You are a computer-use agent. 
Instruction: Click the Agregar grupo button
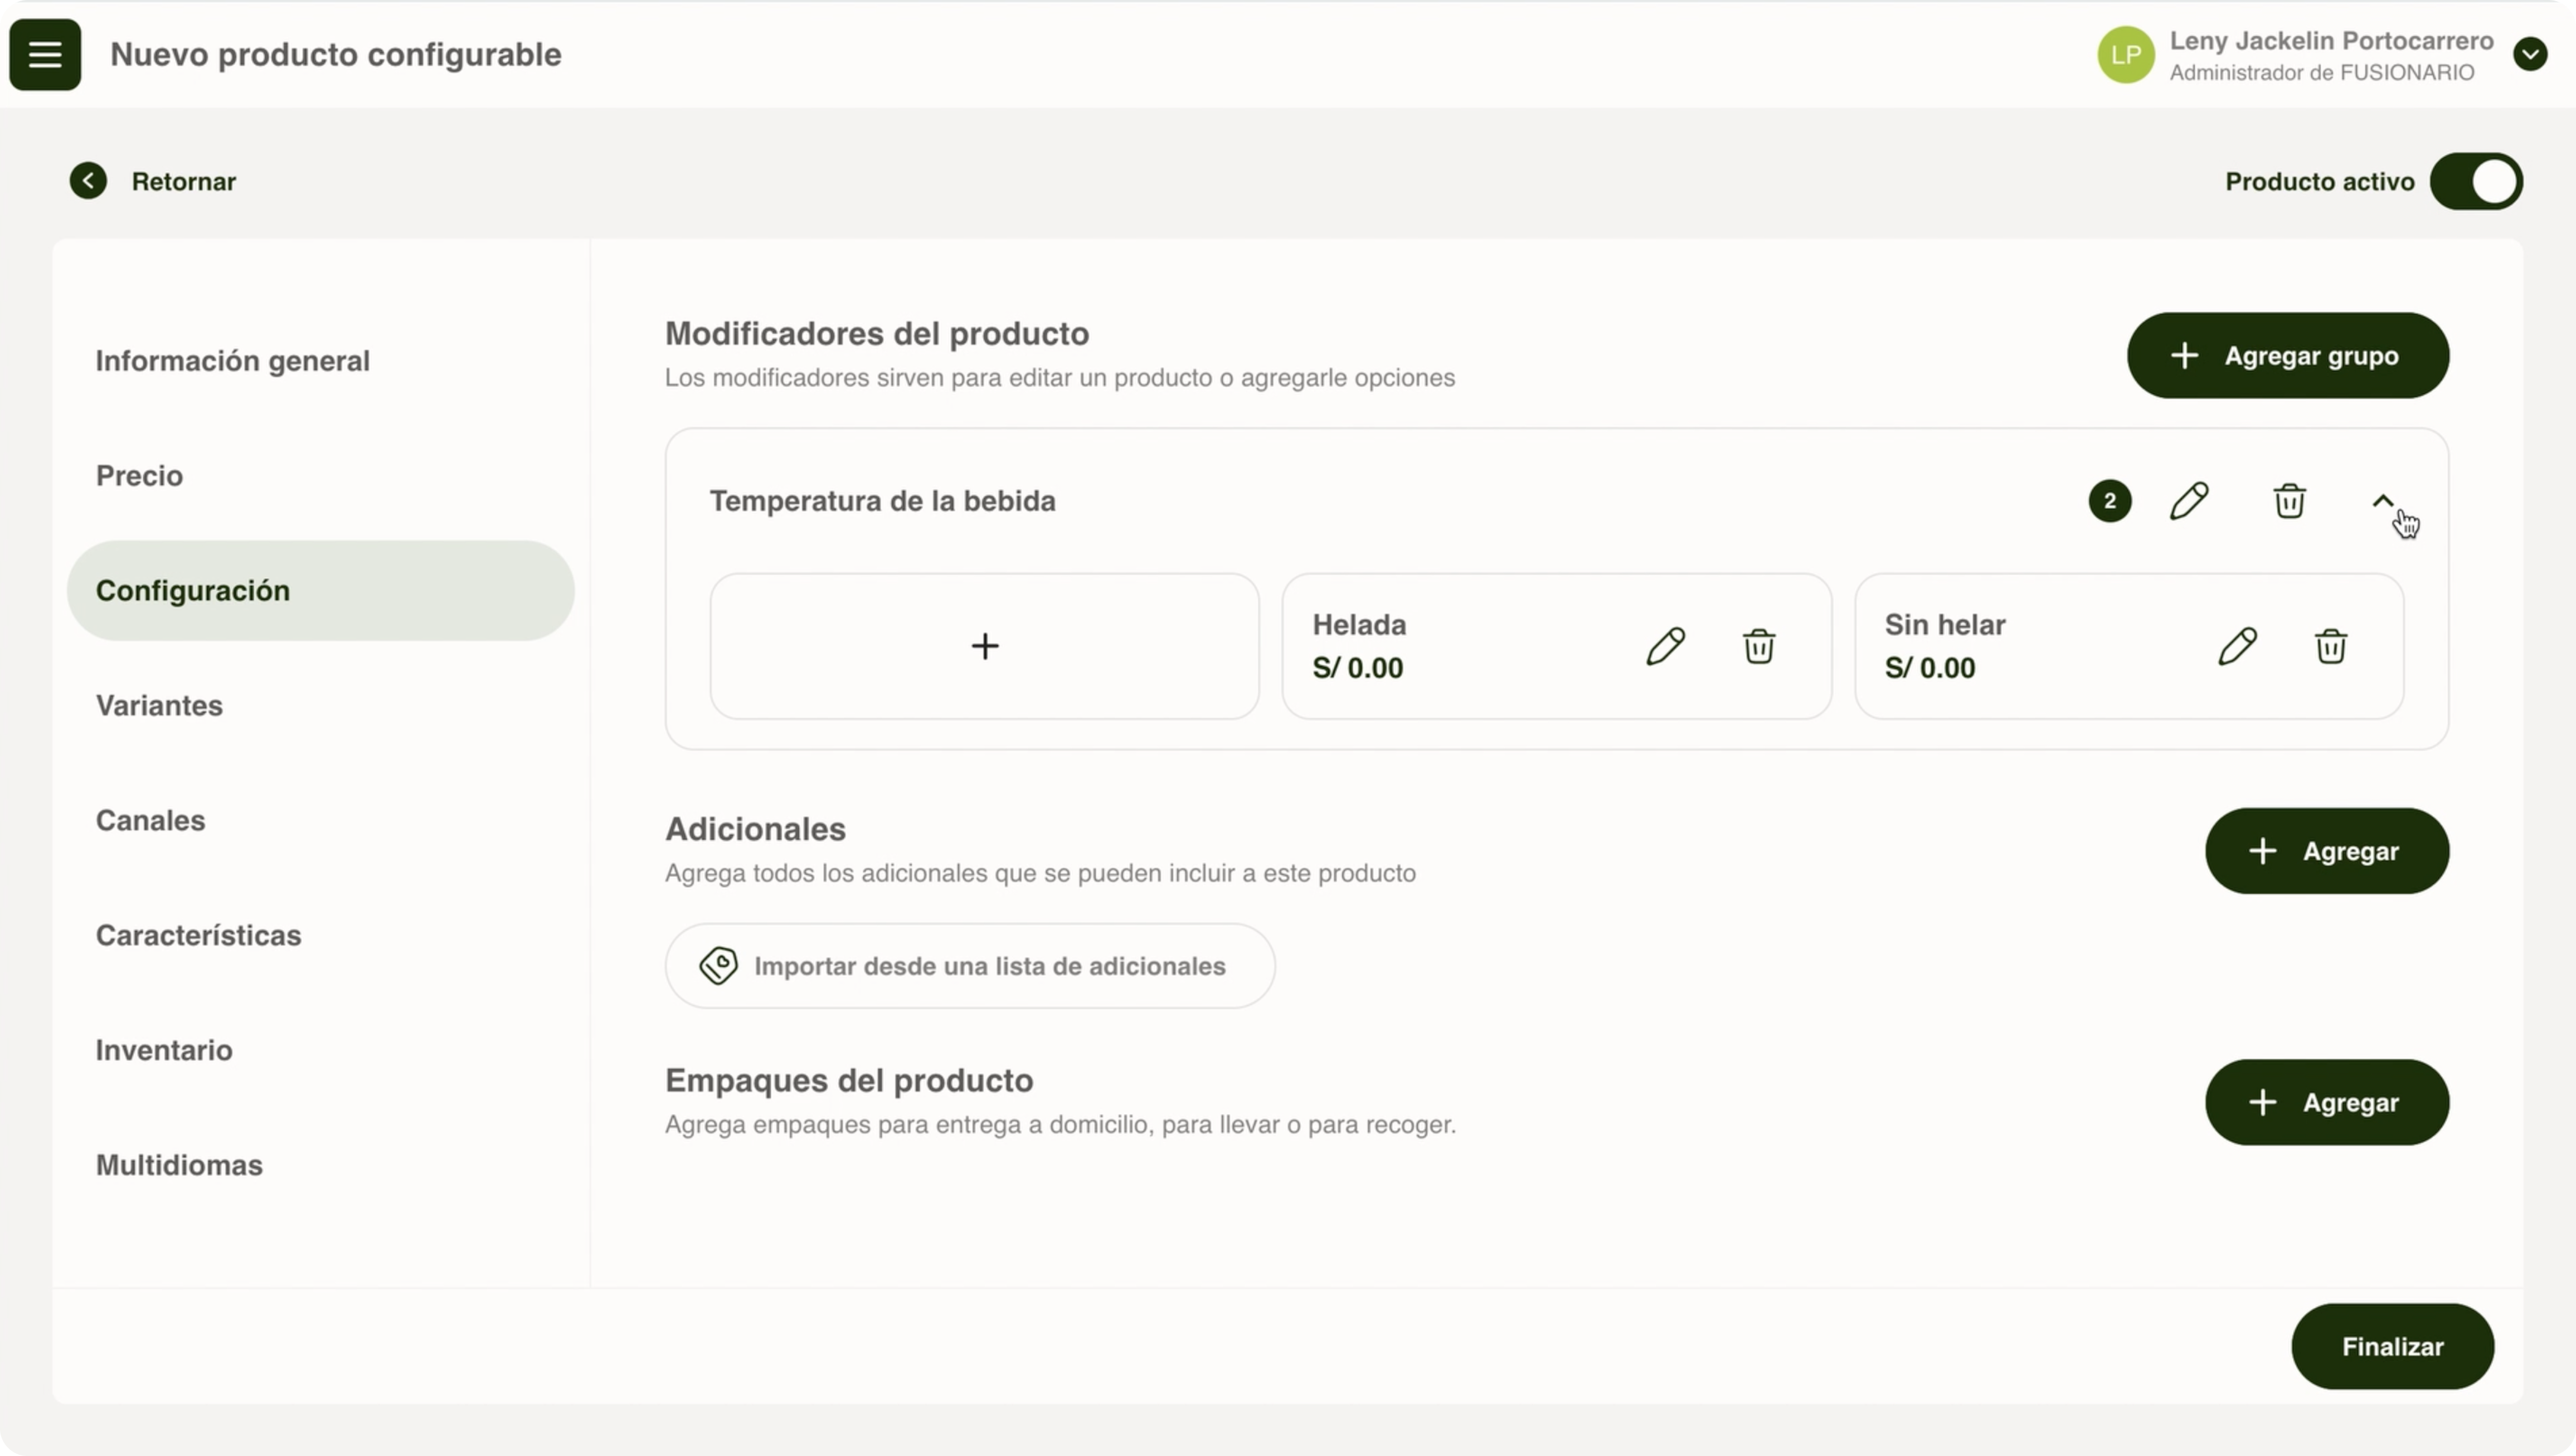2287,356
